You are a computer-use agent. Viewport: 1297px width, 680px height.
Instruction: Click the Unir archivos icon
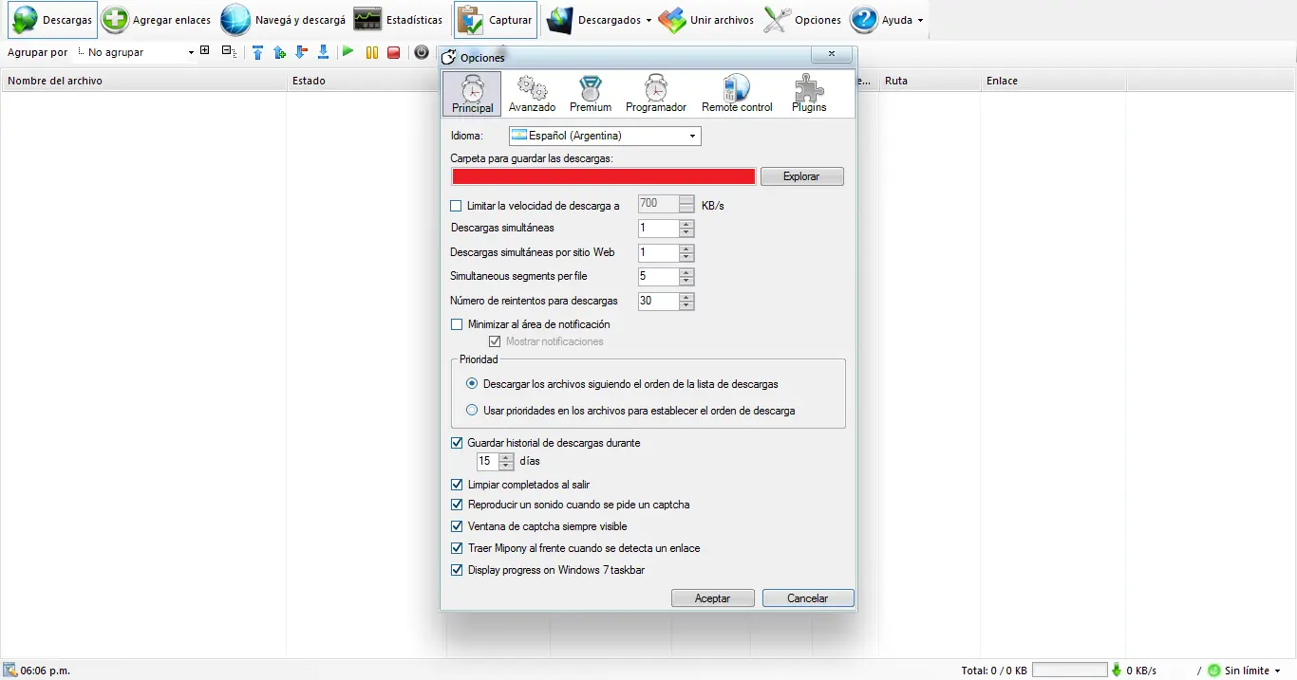[x=672, y=20]
